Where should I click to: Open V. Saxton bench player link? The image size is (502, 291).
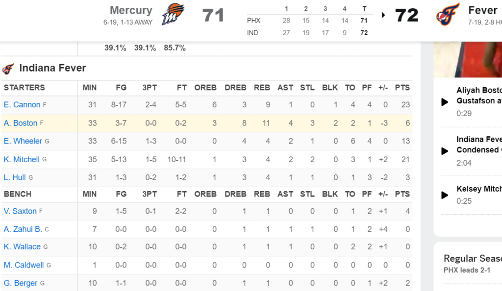(20, 211)
